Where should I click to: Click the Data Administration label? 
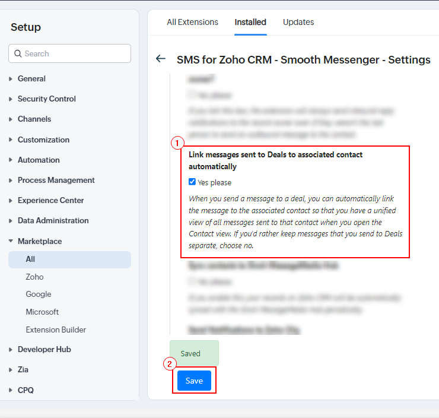pyautogui.click(x=53, y=220)
